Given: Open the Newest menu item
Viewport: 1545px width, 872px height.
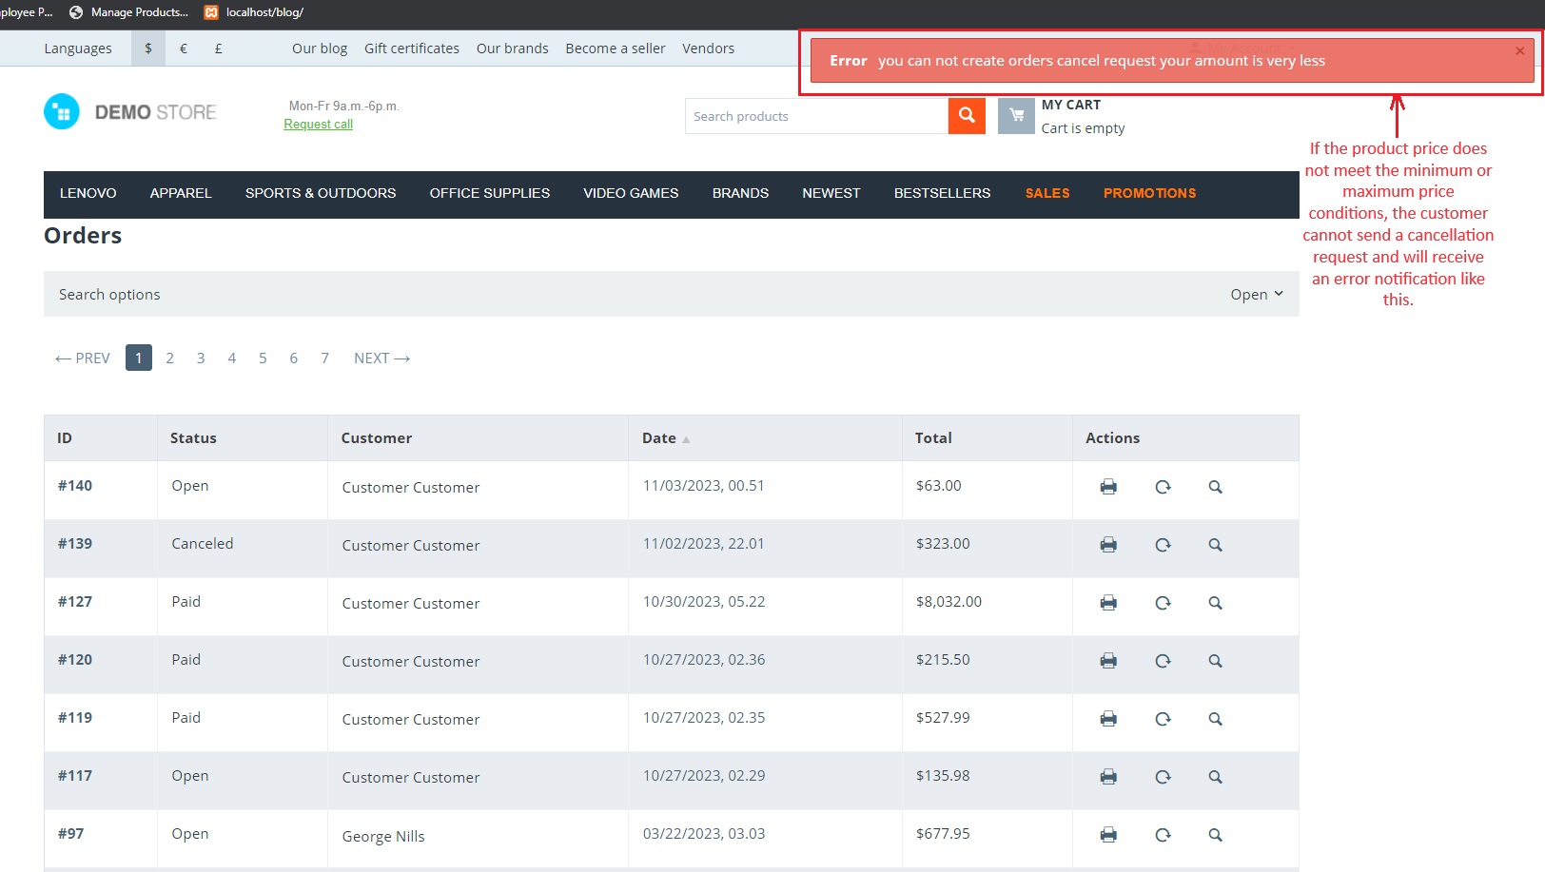Looking at the screenshot, I should pos(831,193).
